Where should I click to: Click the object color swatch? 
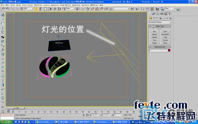(169, 50)
